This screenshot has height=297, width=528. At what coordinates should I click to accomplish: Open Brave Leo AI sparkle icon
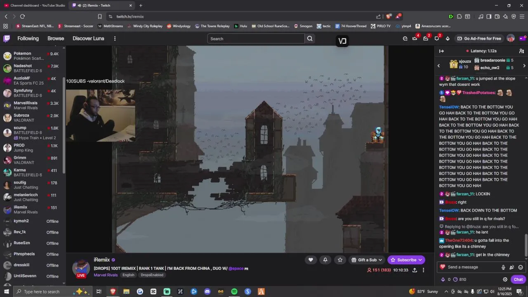[505, 16]
